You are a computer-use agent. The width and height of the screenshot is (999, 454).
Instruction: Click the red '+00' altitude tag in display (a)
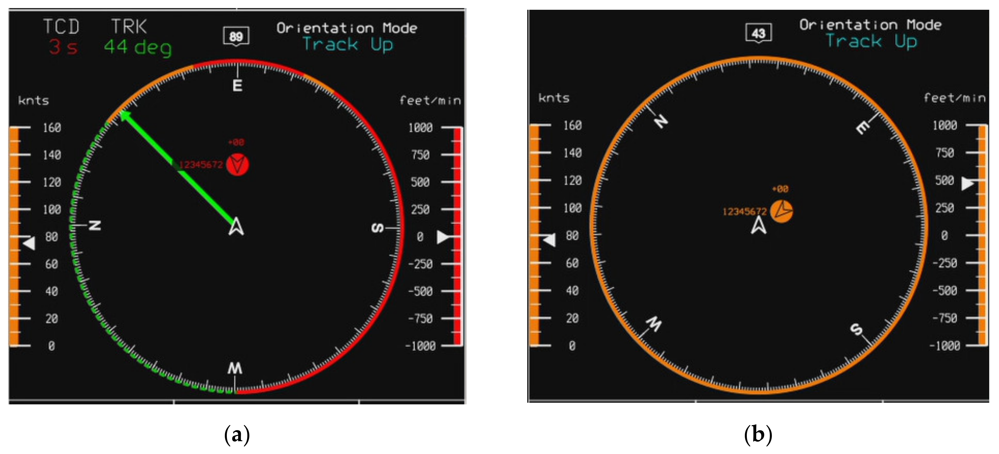pos(236,142)
